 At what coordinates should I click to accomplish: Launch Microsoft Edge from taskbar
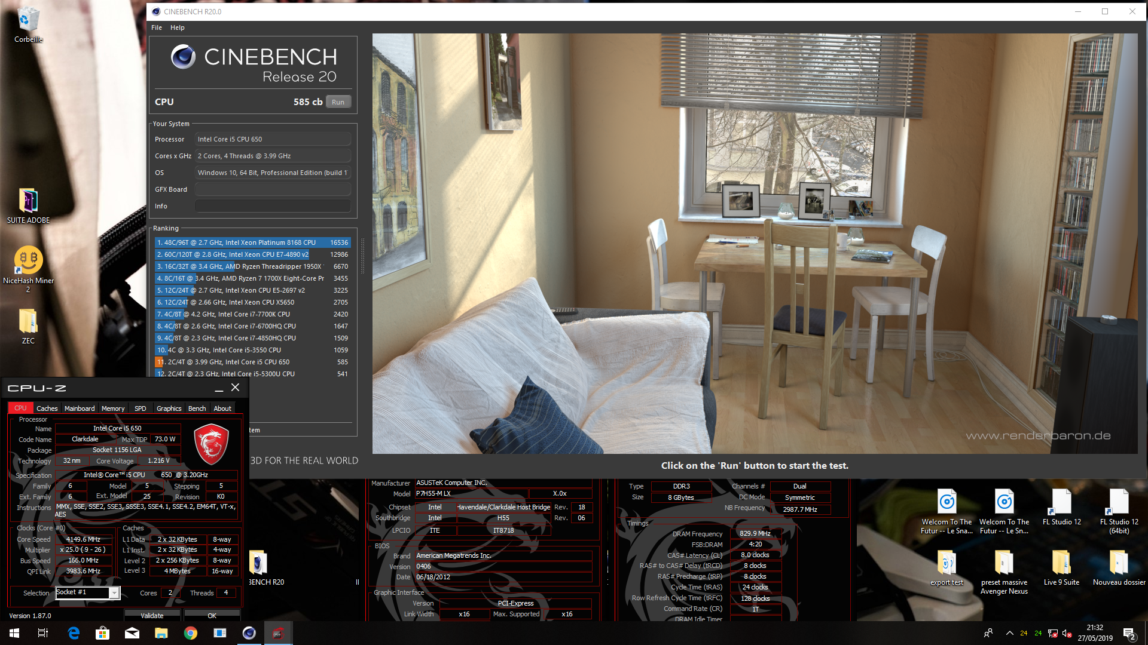click(x=74, y=633)
